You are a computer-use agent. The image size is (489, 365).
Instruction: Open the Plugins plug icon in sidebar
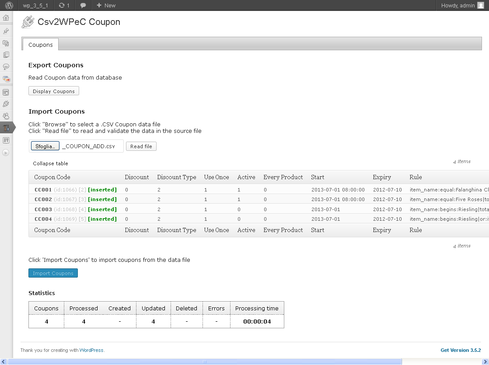(x=6, y=104)
